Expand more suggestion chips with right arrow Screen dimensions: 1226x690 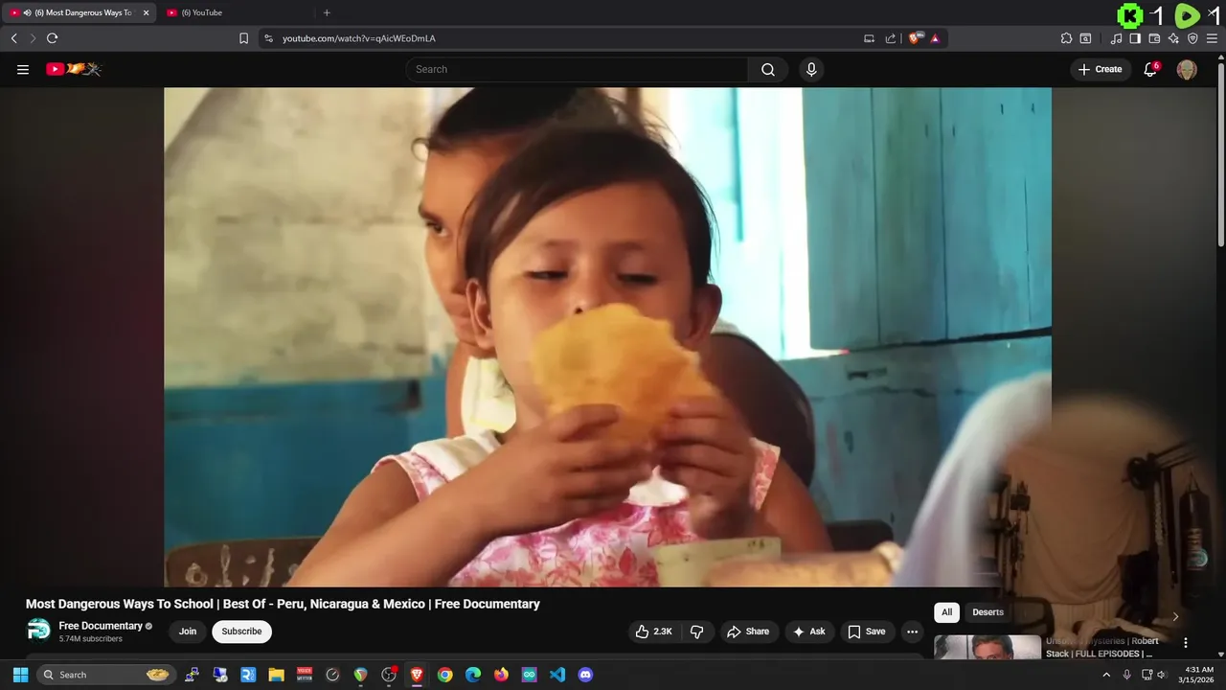(1175, 616)
